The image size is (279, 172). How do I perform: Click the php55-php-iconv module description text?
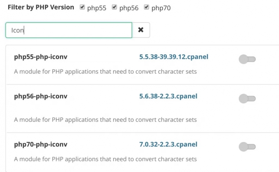[105, 71]
